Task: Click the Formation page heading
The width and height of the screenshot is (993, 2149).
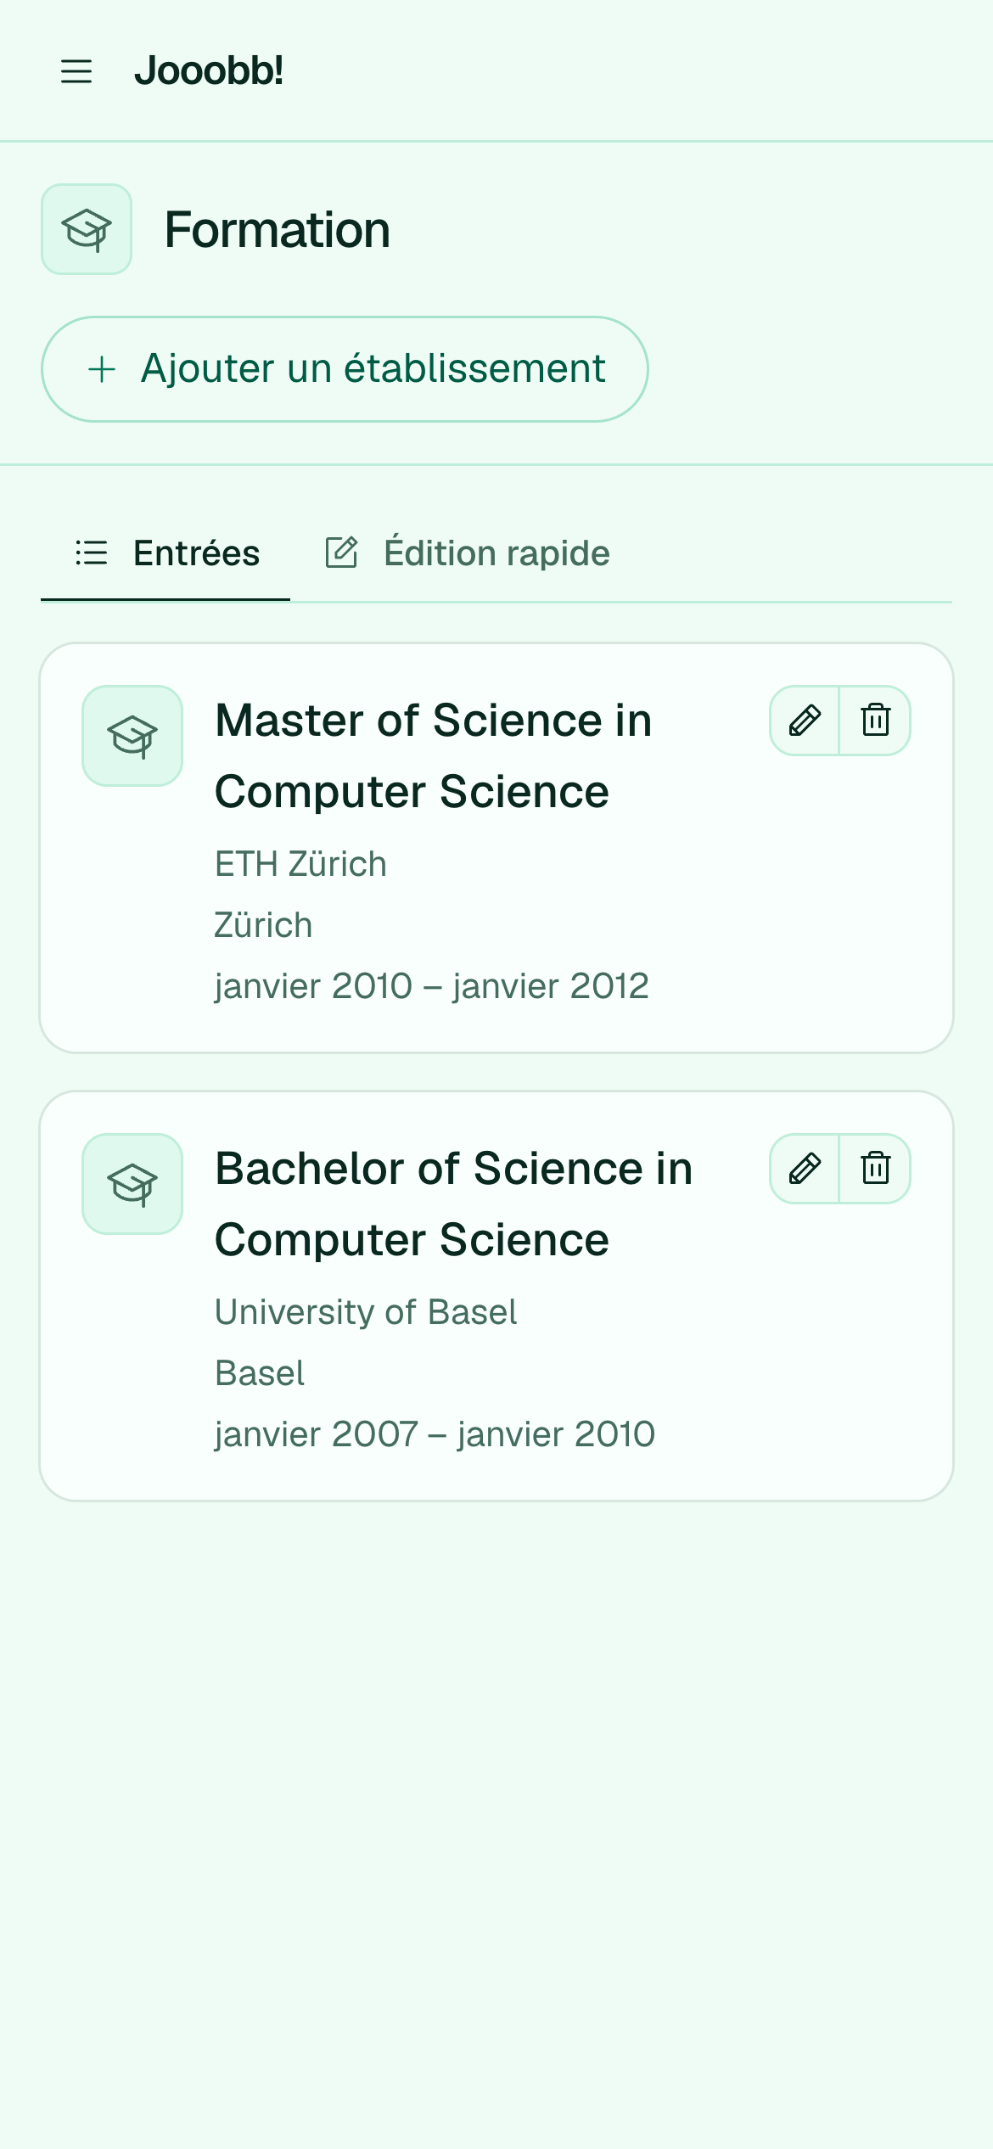Action: pos(278,230)
